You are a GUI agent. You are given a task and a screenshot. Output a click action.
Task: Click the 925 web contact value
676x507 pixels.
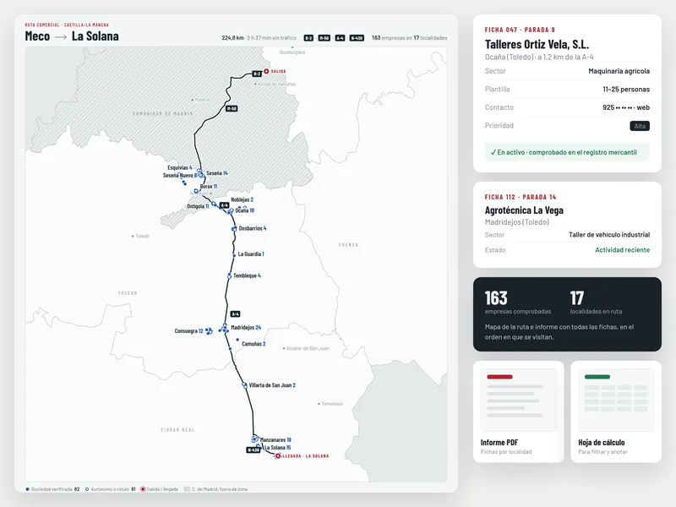point(626,107)
